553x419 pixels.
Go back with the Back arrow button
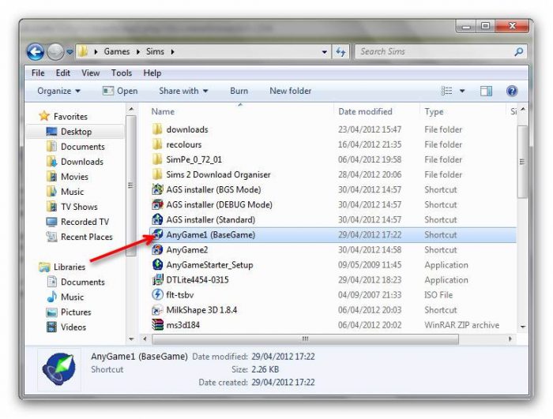pyautogui.click(x=36, y=52)
